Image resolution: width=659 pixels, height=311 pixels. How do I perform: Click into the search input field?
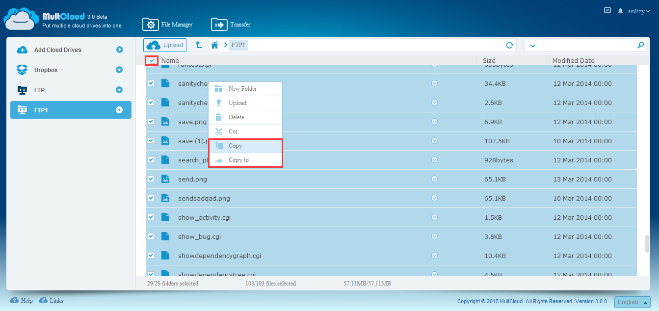[586, 45]
